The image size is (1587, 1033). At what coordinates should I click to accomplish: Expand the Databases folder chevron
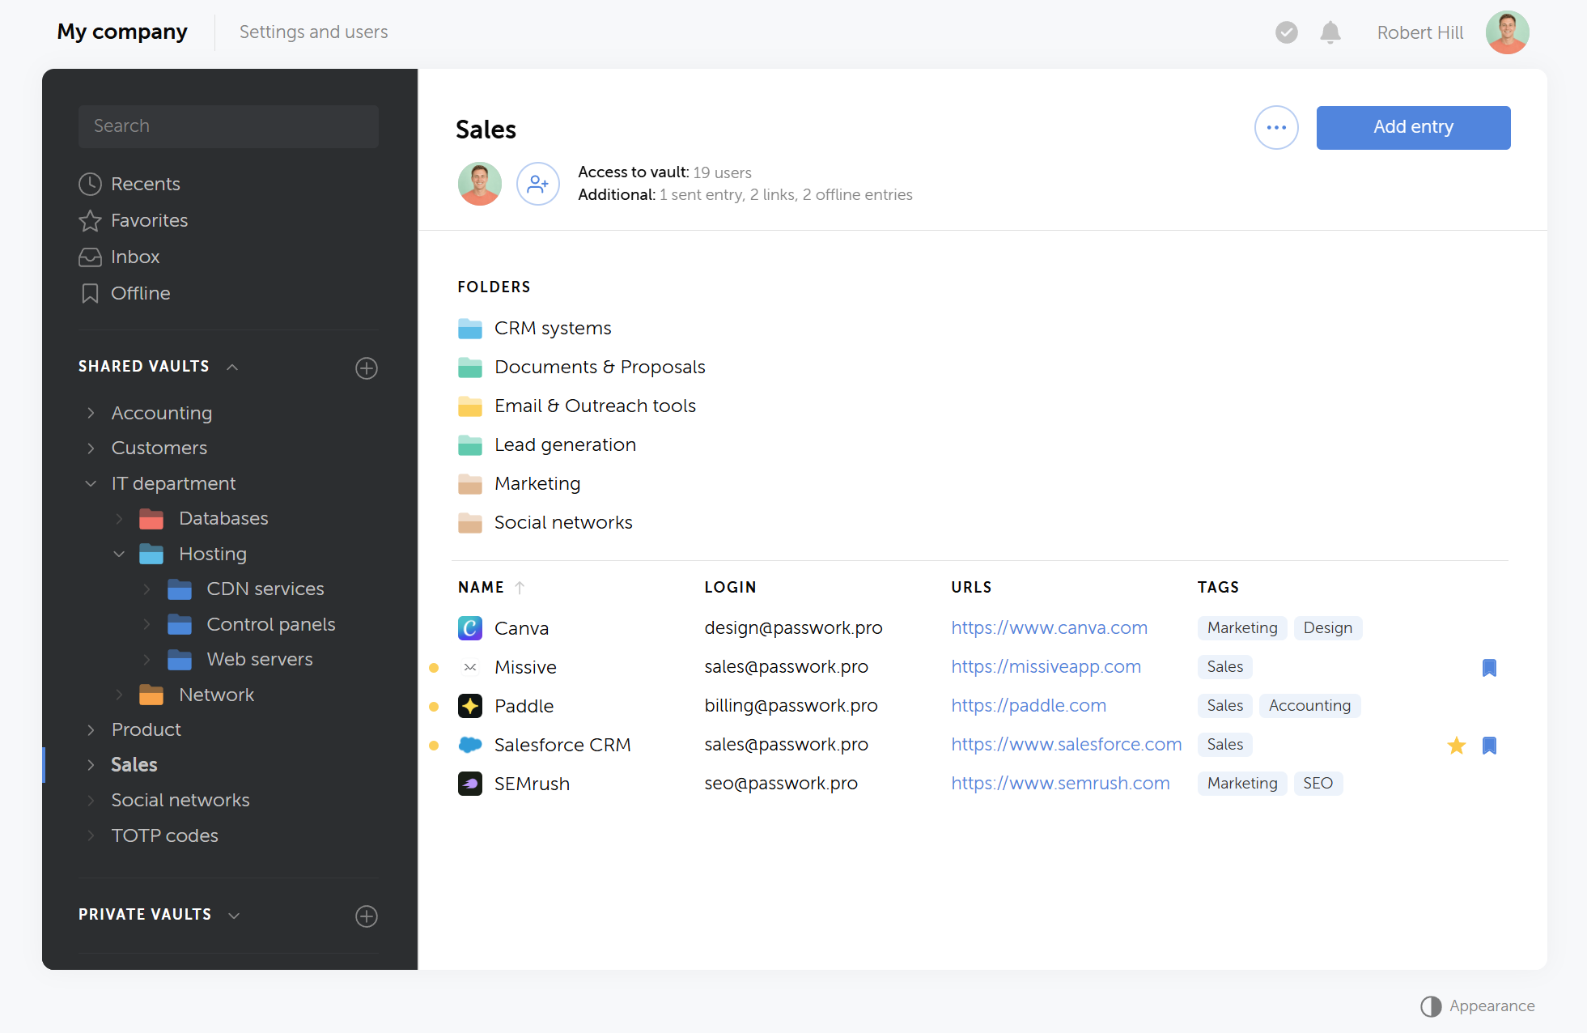click(x=119, y=519)
